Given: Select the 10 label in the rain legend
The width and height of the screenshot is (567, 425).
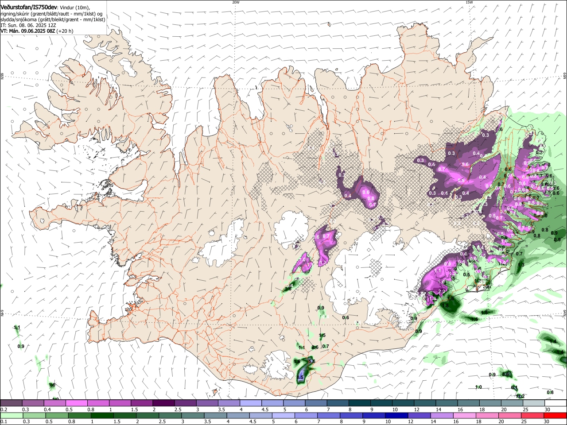Looking at the screenshot, I should tap(388, 422).
